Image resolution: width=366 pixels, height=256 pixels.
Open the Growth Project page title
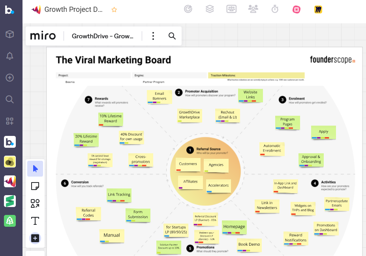(x=73, y=9)
